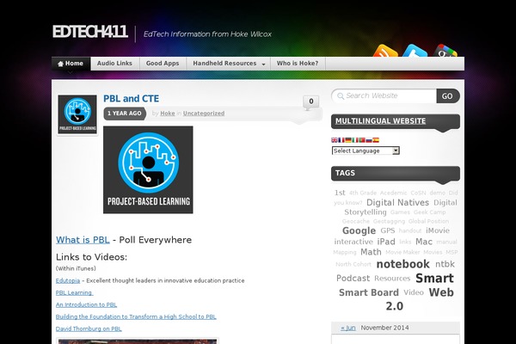The height and width of the screenshot is (344, 516).
Task: Click the EDTECH411 site logo
Action: point(89,32)
